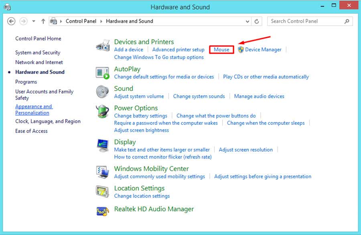Viewport: 361px width, 235px height.
Task: Click the Windows Mobility Center icon
Action: point(102,172)
